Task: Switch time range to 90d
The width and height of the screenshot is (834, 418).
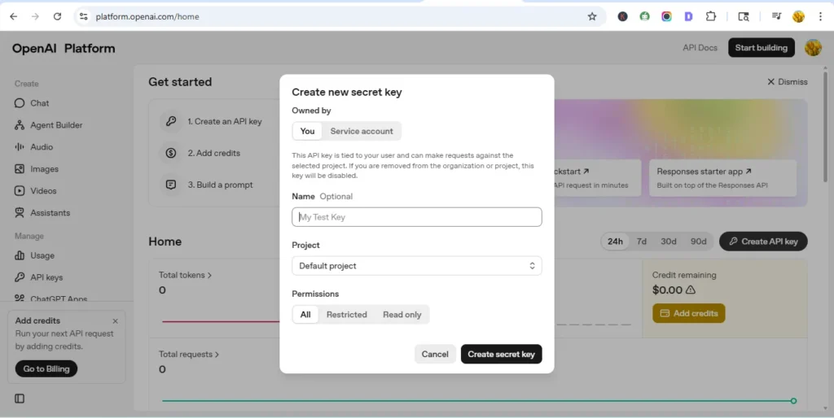Action: pyautogui.click(x=698, y=242)
